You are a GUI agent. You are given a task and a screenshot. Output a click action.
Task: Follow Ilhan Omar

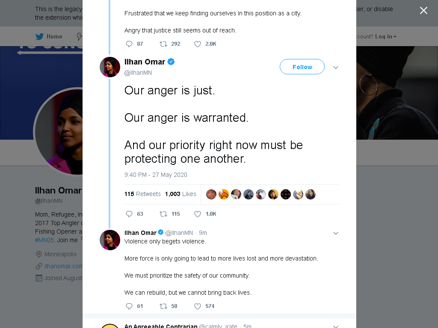(302, 67)
